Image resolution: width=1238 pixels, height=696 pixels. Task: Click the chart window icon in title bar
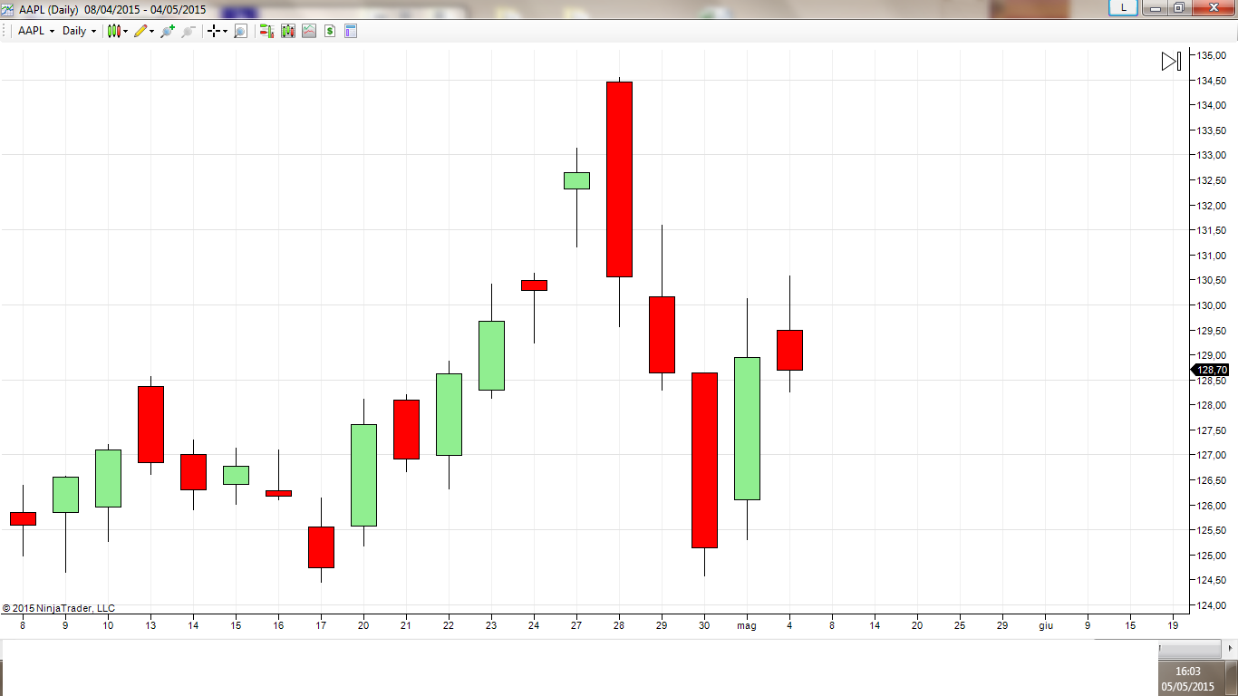7,9
